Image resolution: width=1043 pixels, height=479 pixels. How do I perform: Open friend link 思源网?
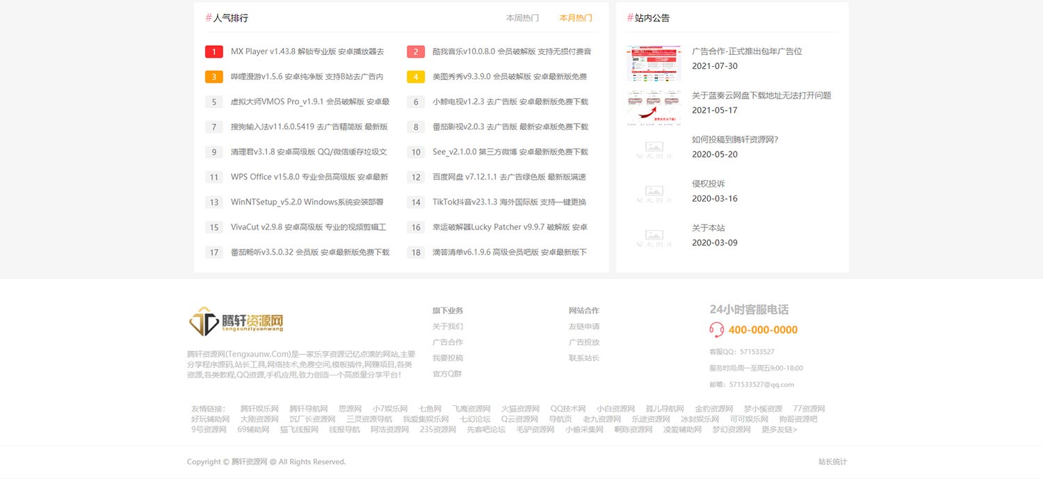click(x=350, y=409)
